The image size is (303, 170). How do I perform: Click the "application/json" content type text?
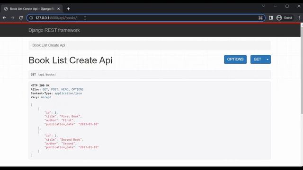pos(68,93)
